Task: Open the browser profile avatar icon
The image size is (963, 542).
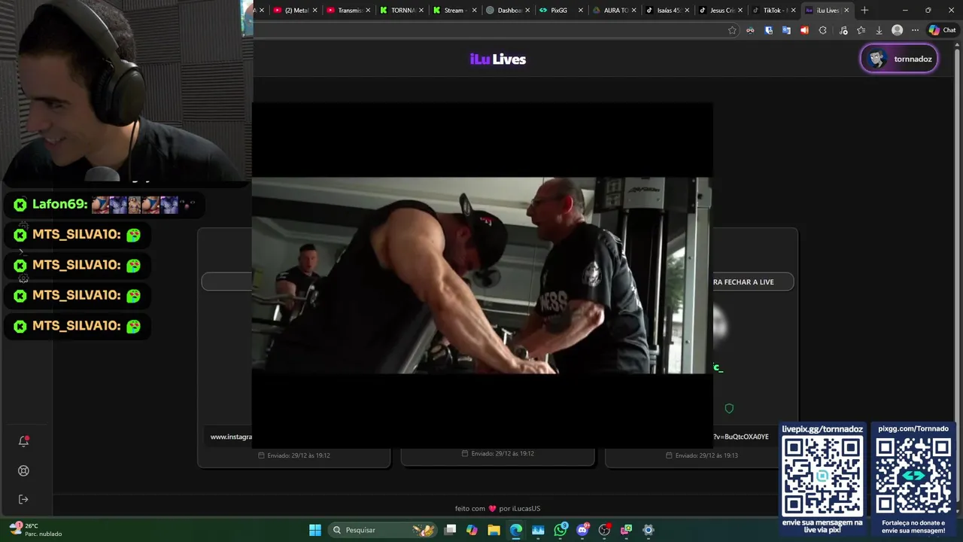Action: click(897, 30)
